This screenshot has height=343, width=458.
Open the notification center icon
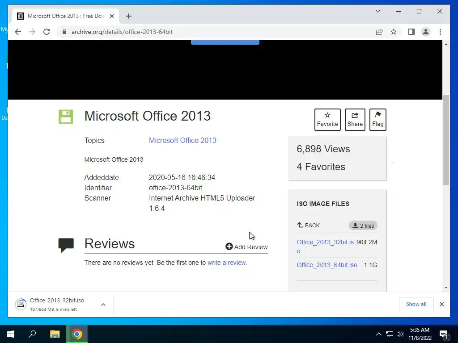(443, 335)
